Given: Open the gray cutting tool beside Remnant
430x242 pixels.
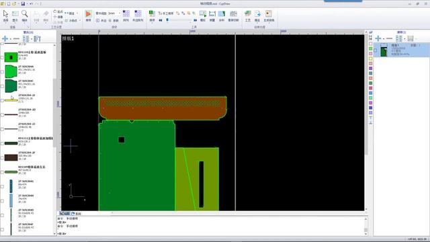Looking at the screenshot, I should click(x=233, y=15).
